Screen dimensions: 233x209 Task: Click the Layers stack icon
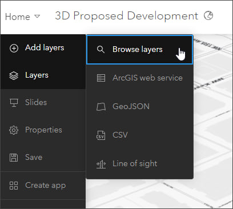coord(14,75)
